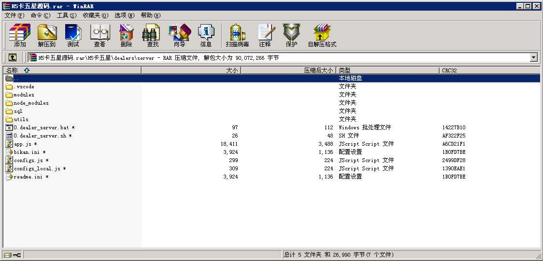Viewport: 543px width, 261px height.
Task: Click CRC32 value AF322F25
Action: (454, 136)
